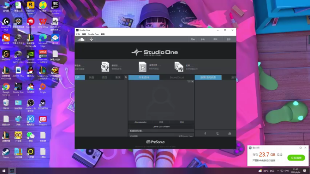This screenshot has width=310, height=174.
Task: Select the 文件 tab in the browser panel
Action: pos(80,77)
